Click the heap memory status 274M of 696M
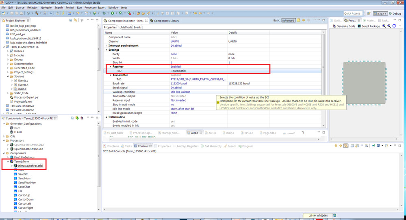The width and height of the screenshot is (406, 220). pos(318,216)
